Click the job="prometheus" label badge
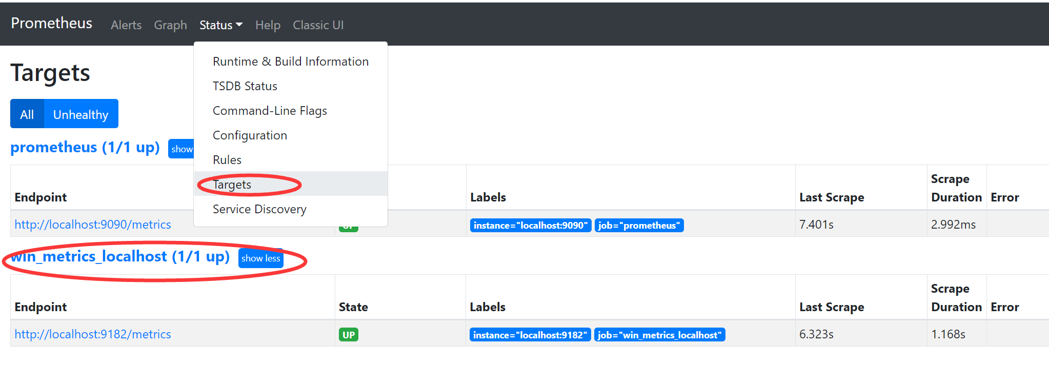The width and height of the screenshot is (1049, 365). (639, 226)
